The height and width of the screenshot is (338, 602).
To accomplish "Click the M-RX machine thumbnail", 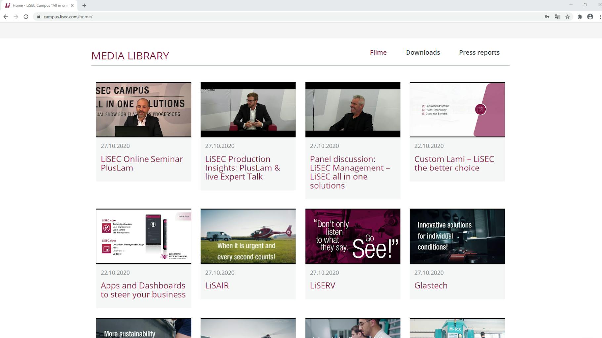I will pyautogui.click(x=457, y=328).
